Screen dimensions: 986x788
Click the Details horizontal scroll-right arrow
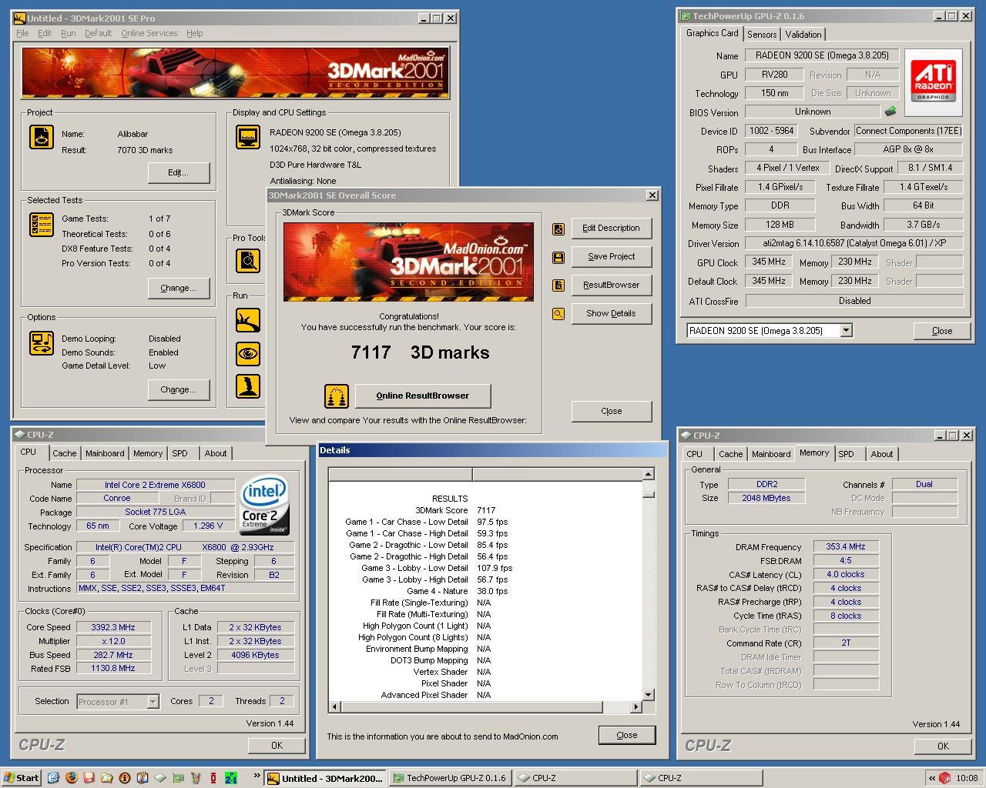tap(636, 706)
